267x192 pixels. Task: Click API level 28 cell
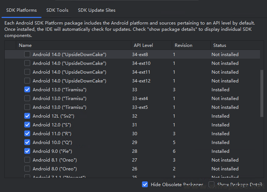pyautogui.click(x=135, y=151)
